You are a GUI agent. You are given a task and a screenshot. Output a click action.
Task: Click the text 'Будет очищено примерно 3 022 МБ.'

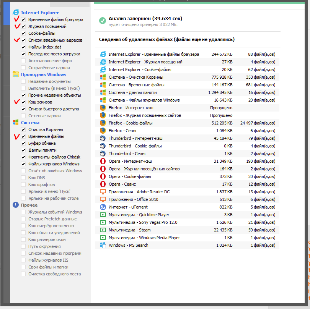click(x=143, y=25)
